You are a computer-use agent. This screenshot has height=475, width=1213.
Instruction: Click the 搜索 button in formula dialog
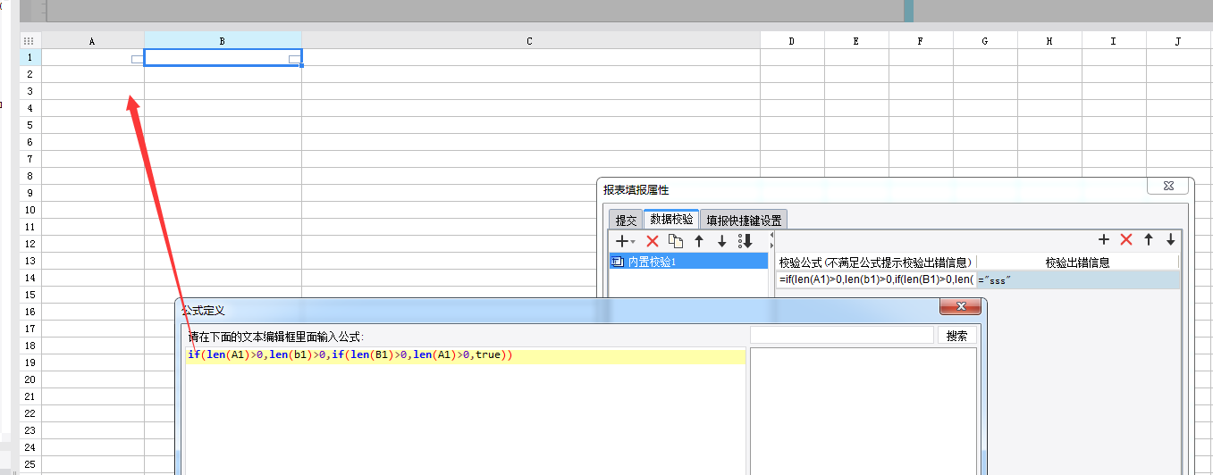pos(956,336)
